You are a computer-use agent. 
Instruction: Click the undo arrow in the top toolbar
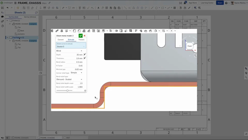tap(7, 8)
